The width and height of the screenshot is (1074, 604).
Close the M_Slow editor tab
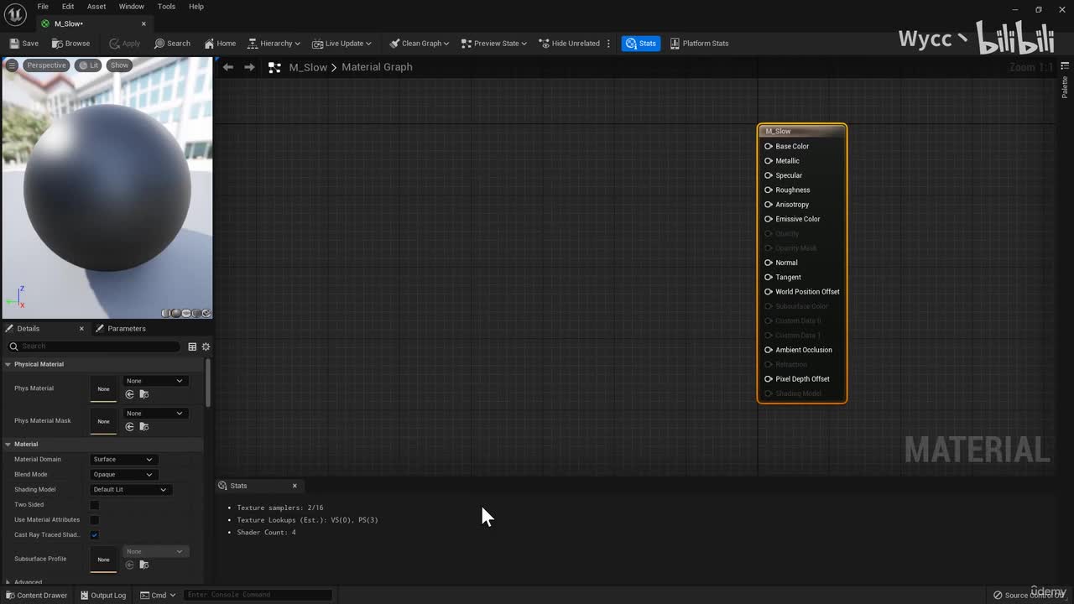[143, 23]
